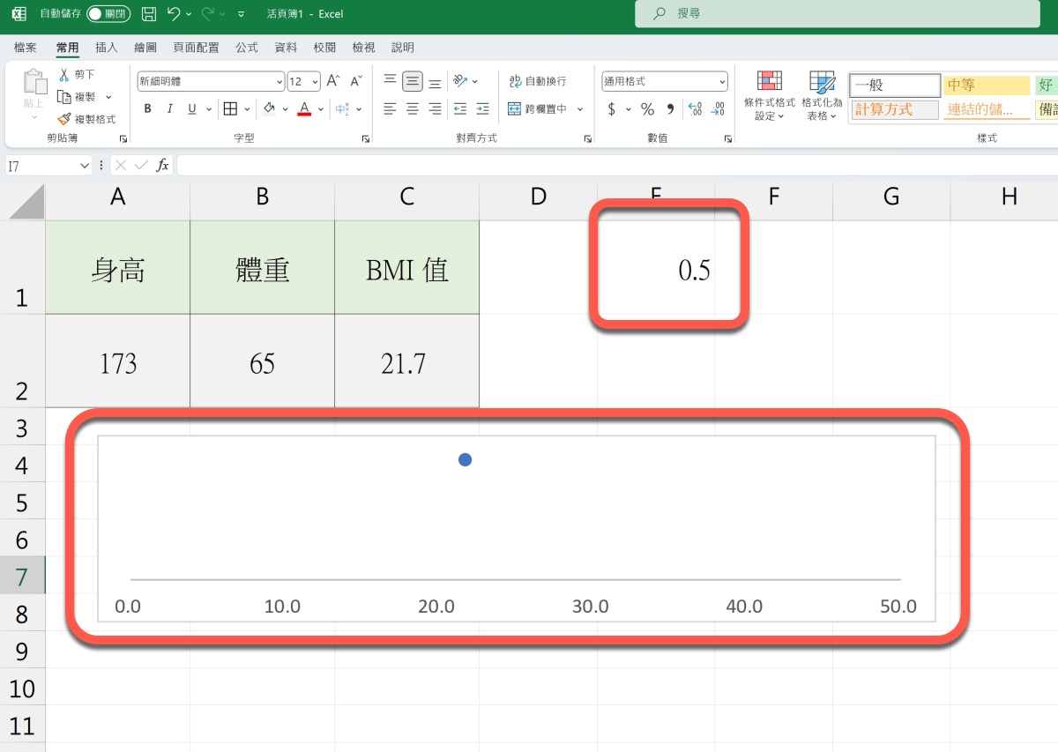
Task: Click Merge & Center (跨欄置中) button
Action: coord(538,109)
